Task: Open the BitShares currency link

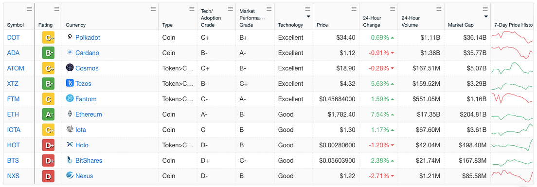Action: pos(89,160)
